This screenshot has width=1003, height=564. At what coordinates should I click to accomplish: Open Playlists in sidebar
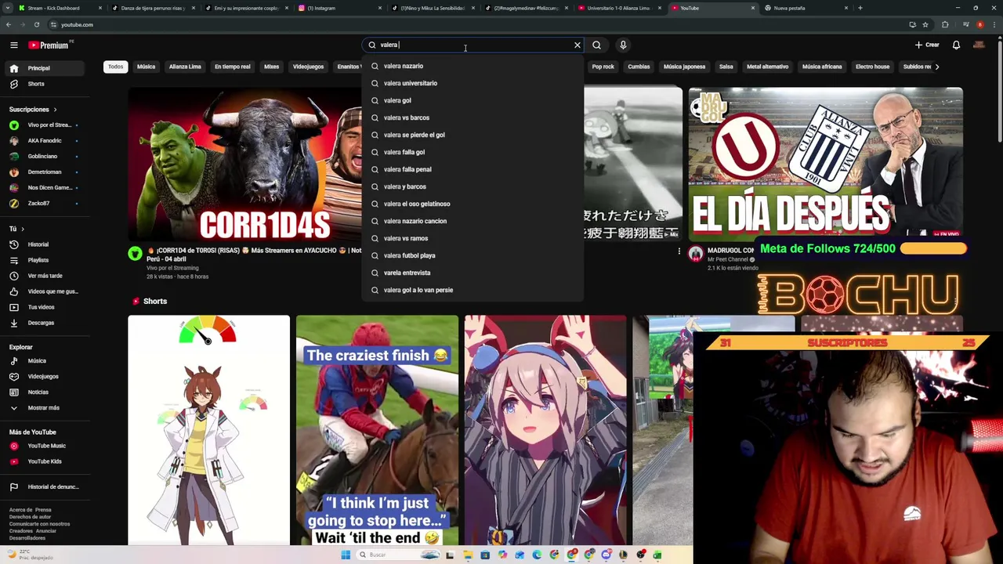tap(45, 260)
